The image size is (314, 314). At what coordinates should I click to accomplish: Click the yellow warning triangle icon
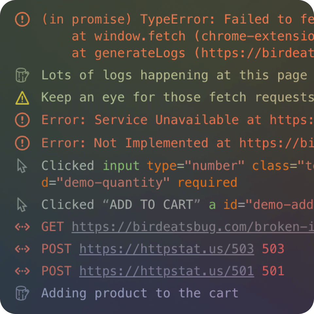[x=22, y=97]
